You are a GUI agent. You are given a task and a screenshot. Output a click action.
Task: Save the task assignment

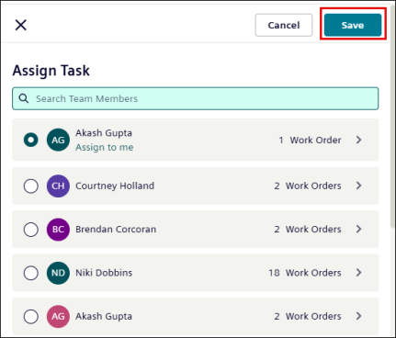[353, 25]
